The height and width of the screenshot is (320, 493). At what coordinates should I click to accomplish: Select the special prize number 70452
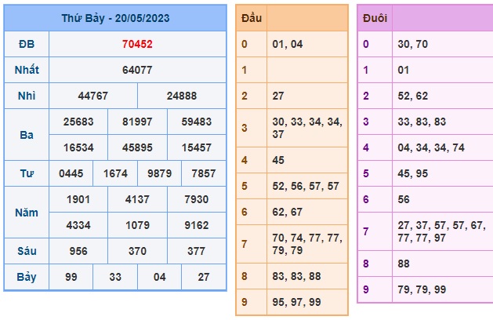pyautogui.click(x=137, y=44)
